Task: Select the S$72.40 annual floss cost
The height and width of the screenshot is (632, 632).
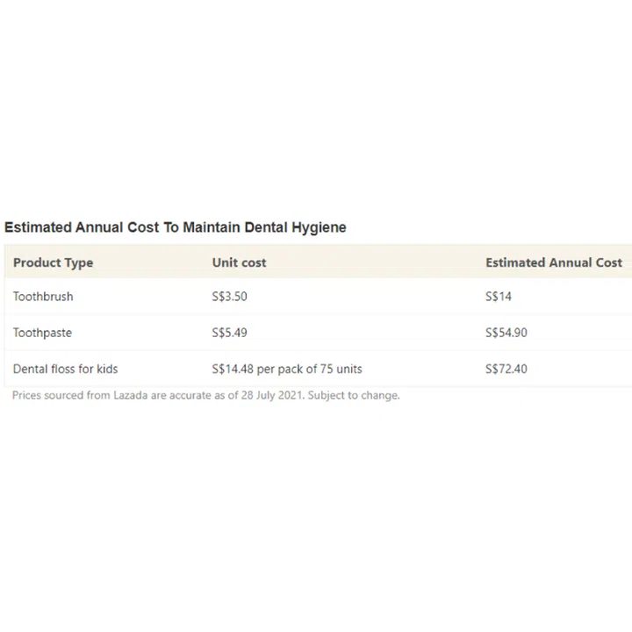Action: (506, 369)
